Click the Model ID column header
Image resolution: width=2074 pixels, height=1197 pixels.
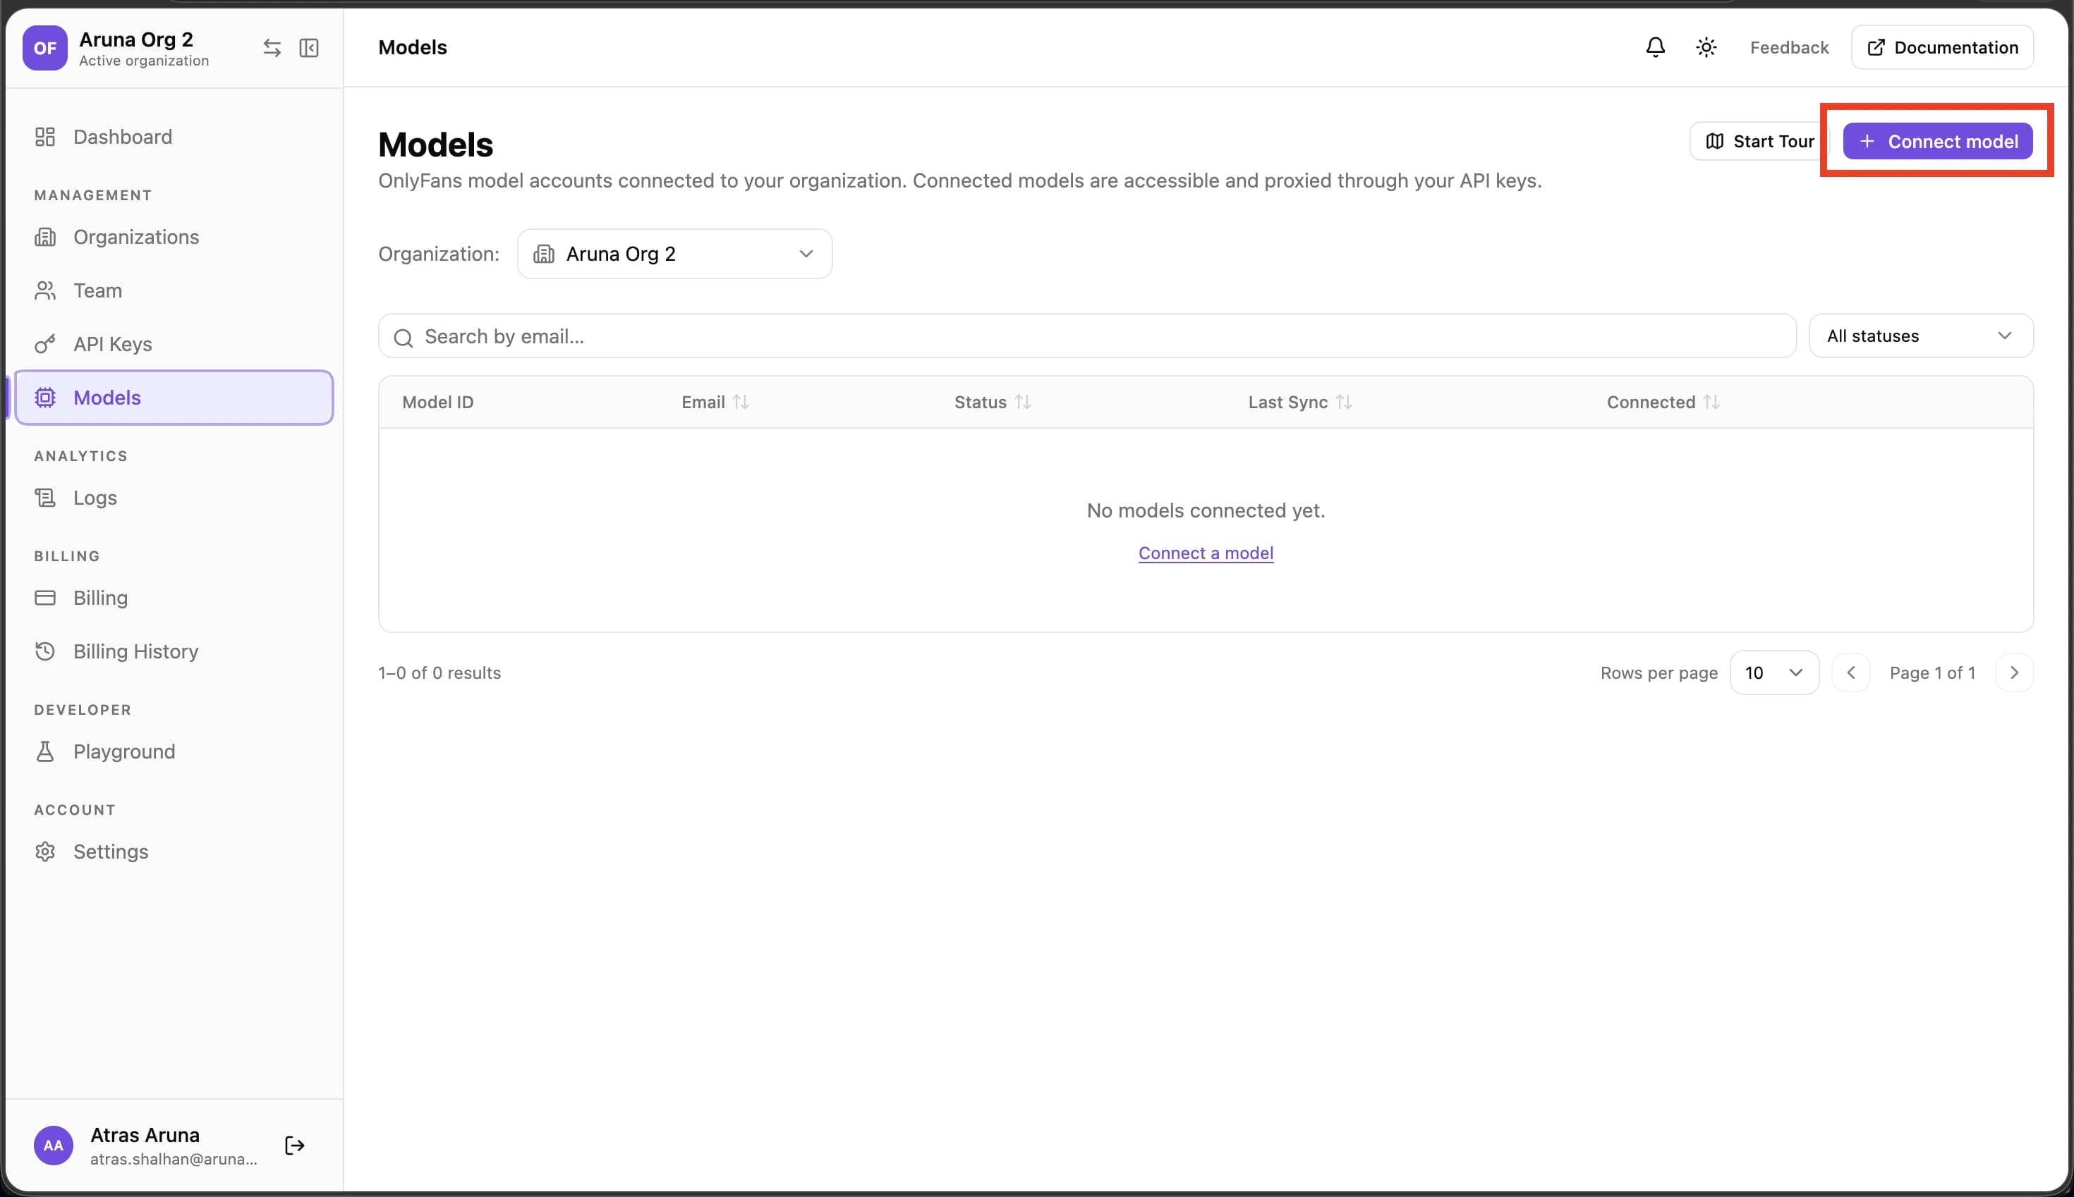click(437, 402)
